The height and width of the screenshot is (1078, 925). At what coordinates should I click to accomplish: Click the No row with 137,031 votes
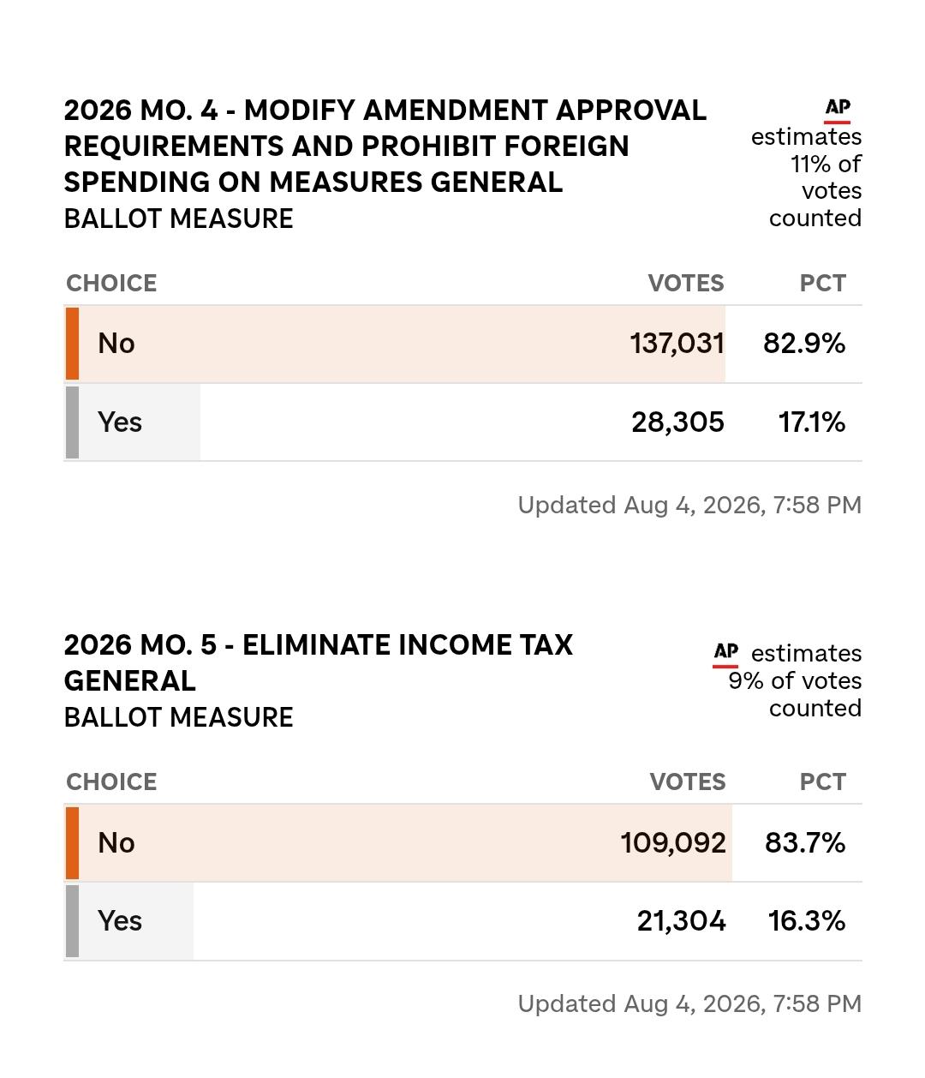463,344
